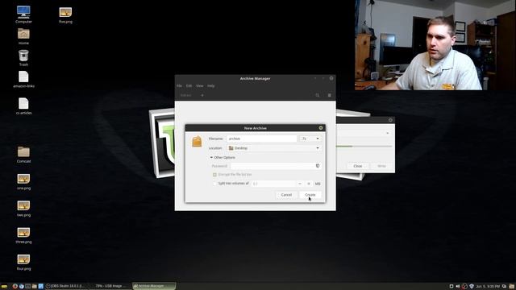Click the archive Filename text field

click(262, 139)
